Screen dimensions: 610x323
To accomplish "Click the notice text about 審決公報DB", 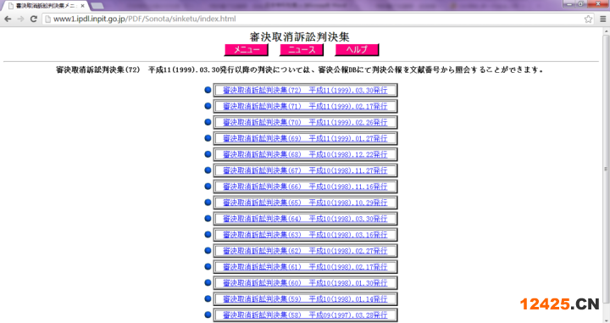I will [x=300, y=70].
